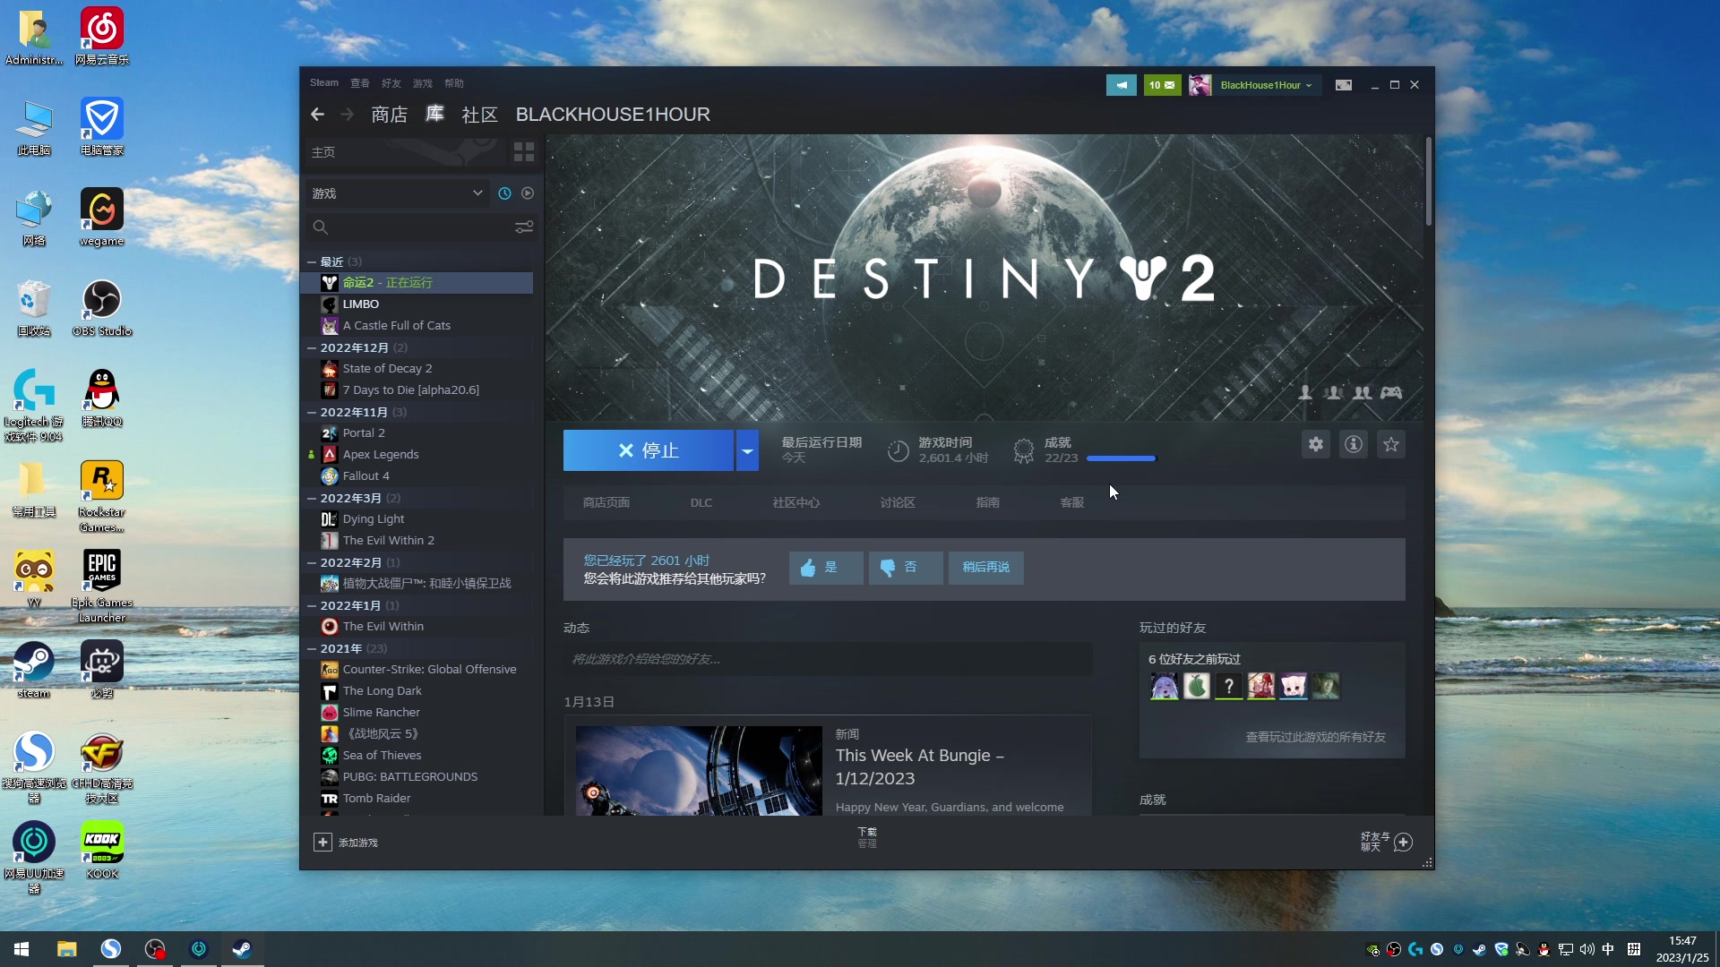Viewport: 1720px width, 967px height.
Task: Open the BLACKHOUSE1HOUR profile tab
Action: tap(613, 115)
